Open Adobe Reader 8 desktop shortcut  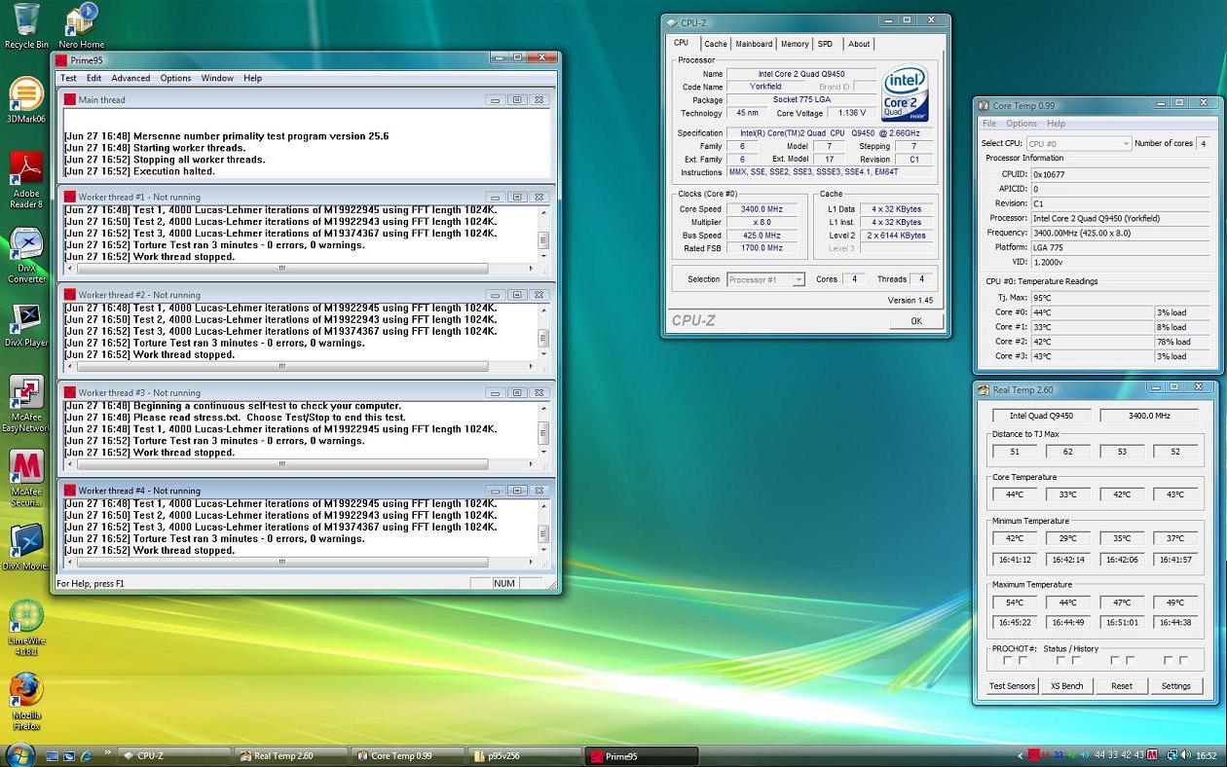tap(26, 180)
